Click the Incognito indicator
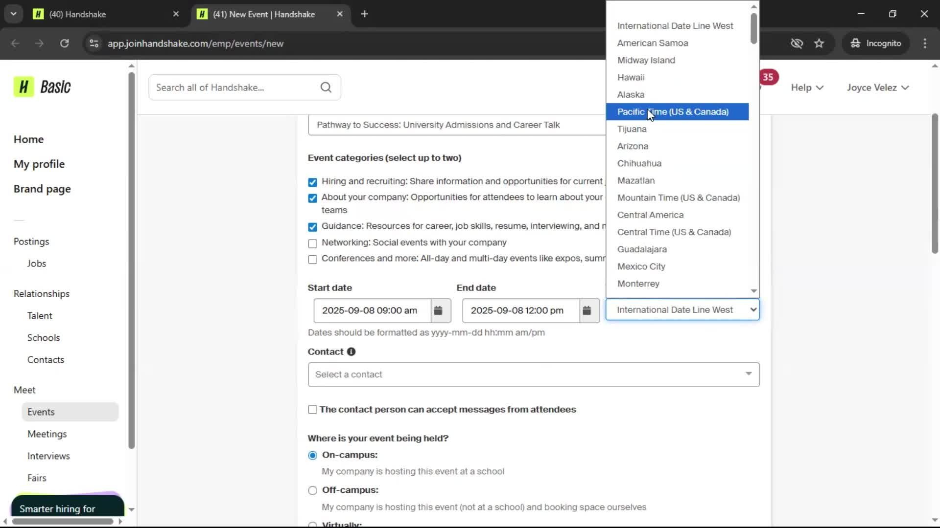 [876, 43]
